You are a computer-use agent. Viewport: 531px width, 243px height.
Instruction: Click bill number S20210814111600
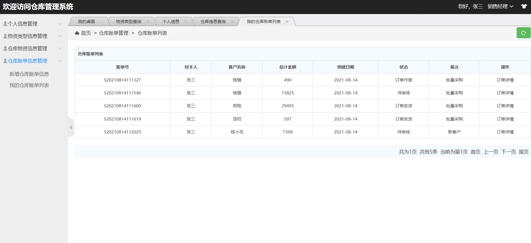(122, 106)
